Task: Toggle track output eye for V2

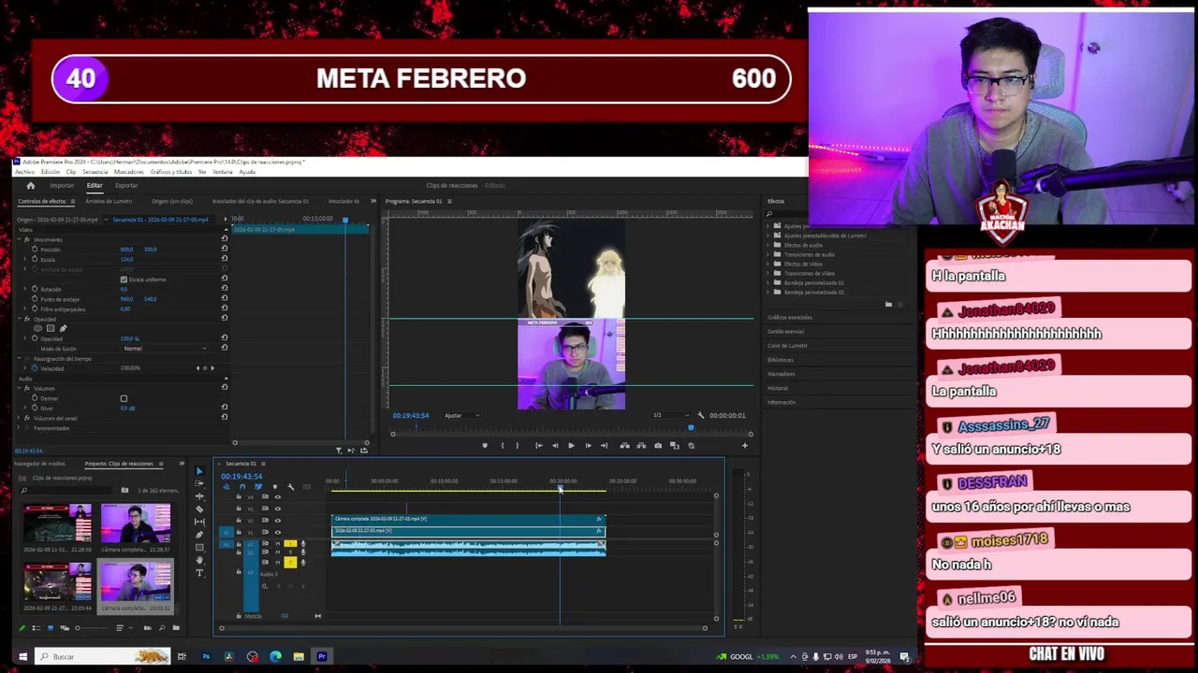Action: (278, 521)
